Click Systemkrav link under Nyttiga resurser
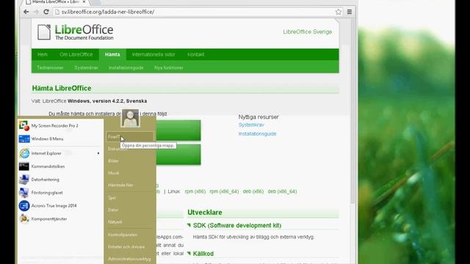 251,125
